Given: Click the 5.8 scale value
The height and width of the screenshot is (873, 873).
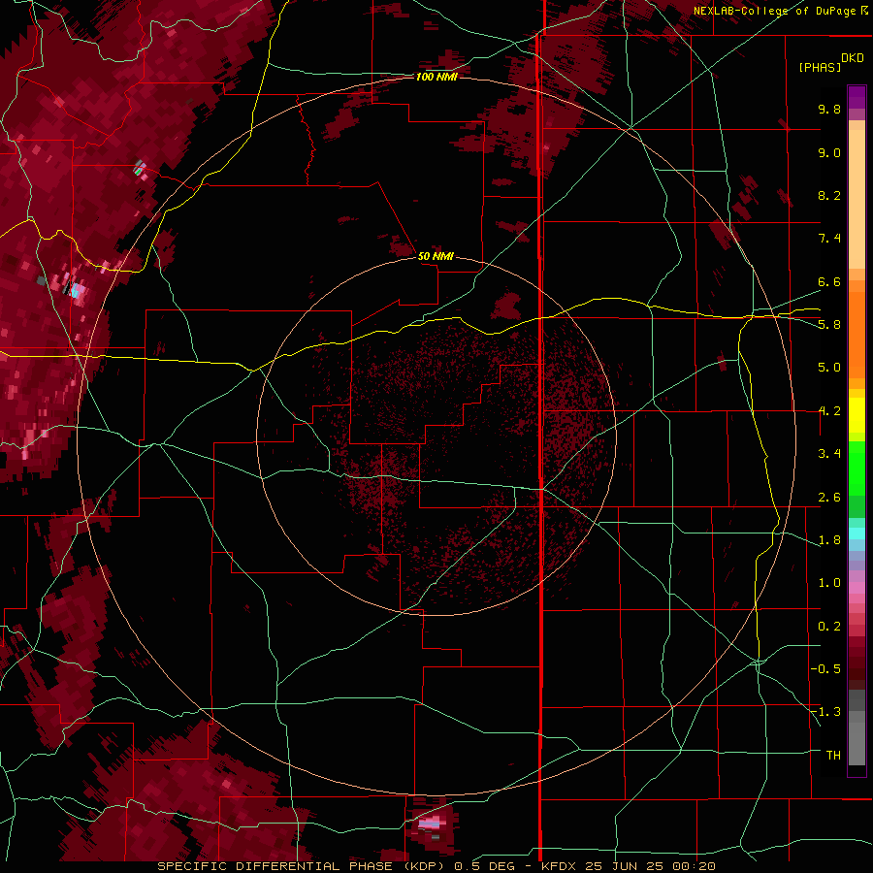Looking at the screenshot, I should pyautogui.click(x=829, y=325).
